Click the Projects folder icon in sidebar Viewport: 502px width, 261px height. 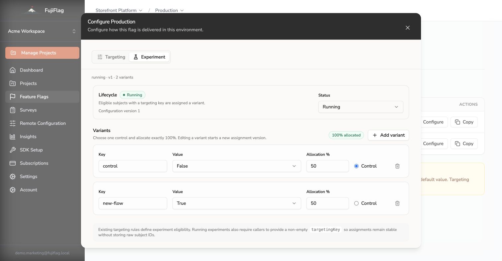pos(13,83)
